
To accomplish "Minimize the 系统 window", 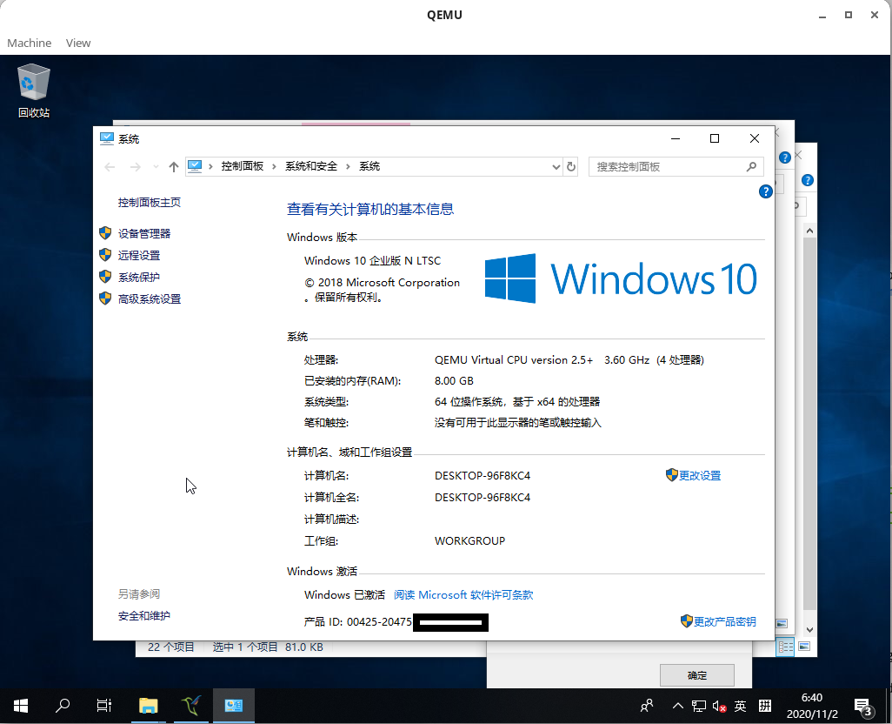I will 676,138.
